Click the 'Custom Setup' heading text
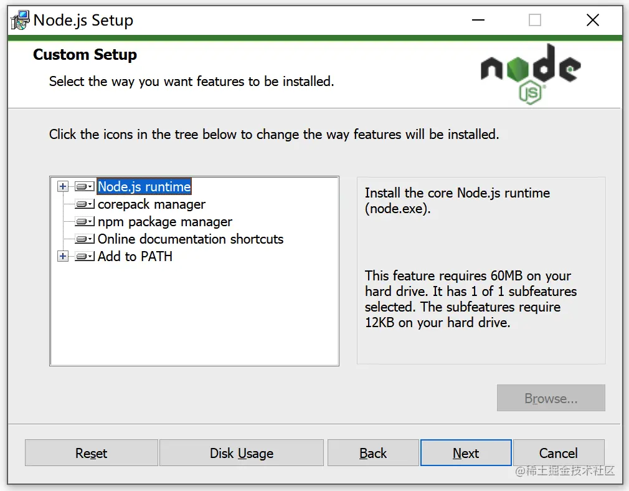The height and width of the screenshot is (491, 629). (85, 55)
